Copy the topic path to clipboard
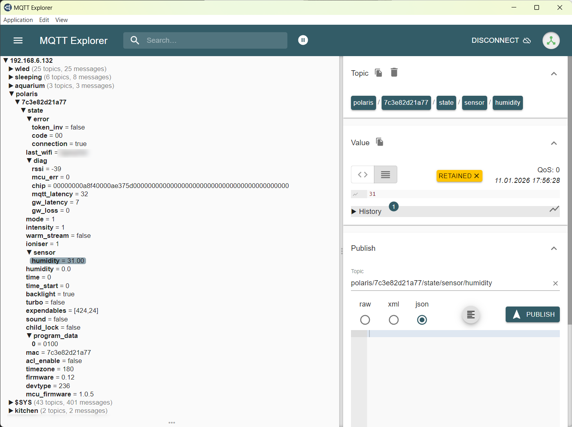Screen dimensions: 572x427 click(x=378, y=73)
